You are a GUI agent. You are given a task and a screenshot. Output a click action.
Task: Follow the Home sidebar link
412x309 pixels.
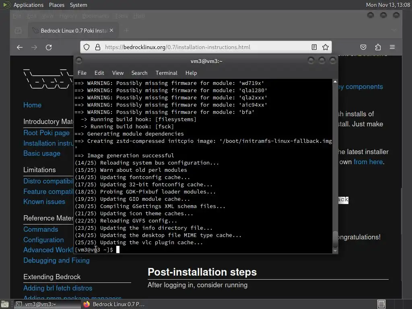point(32,105)
